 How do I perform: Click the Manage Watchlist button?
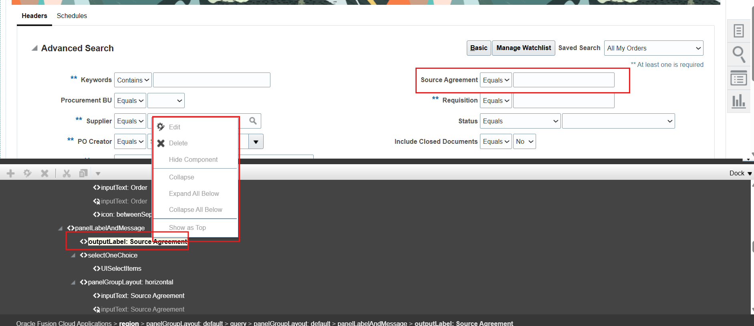524,48
